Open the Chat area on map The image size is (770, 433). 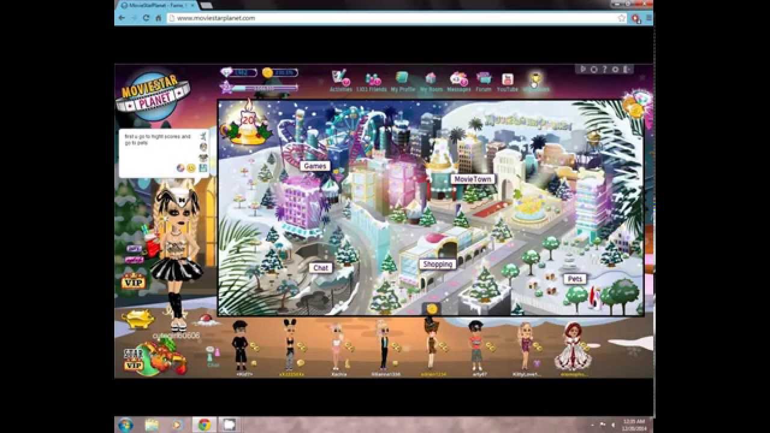pyautogui.click(x=321, y=268)
